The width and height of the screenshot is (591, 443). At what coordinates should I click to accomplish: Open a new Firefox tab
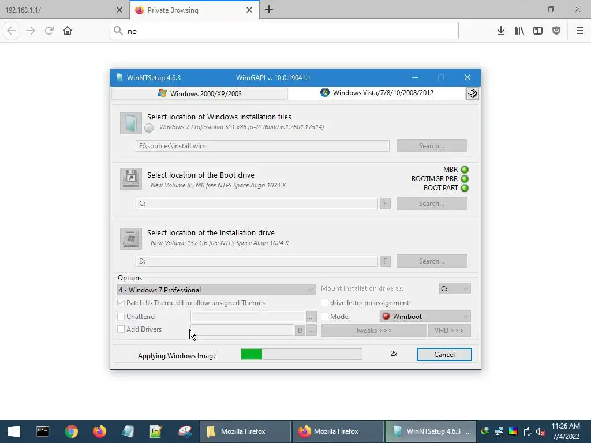pos(269,9)
